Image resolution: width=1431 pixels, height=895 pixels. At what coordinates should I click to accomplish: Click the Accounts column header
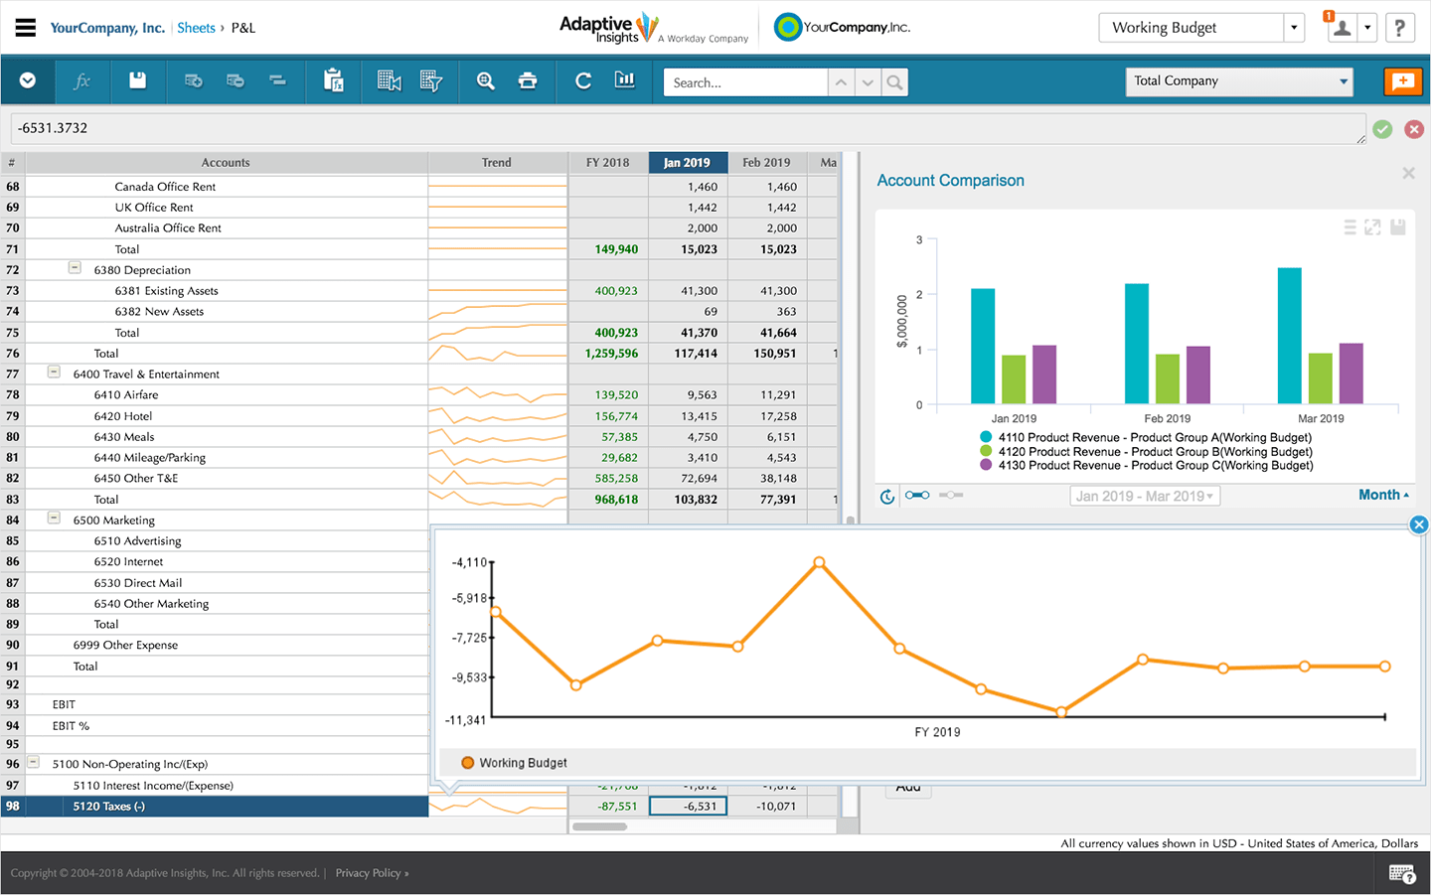click(226, 163)
